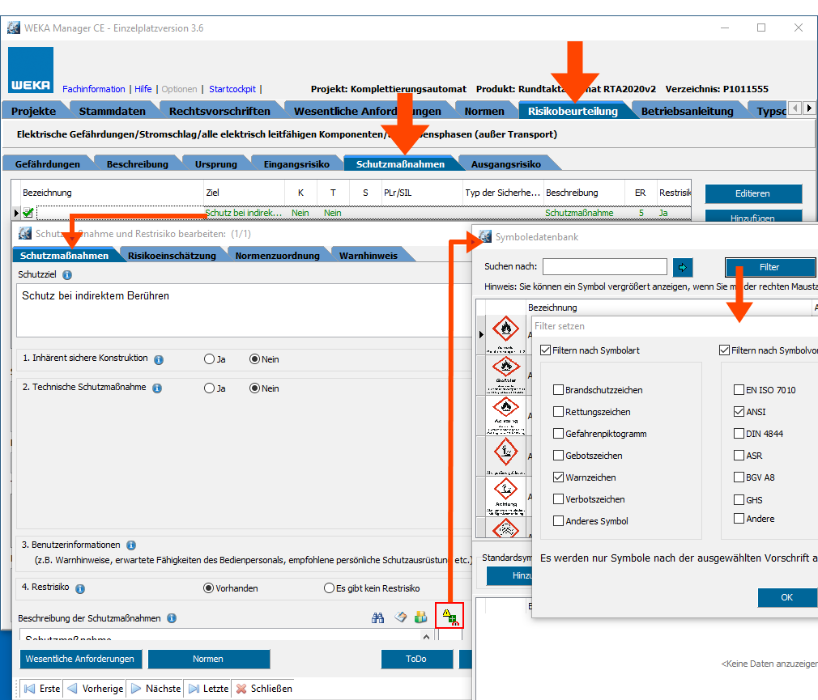Confirm filter dialog with OK
The image size is (818, 700).
coord(786,597)
